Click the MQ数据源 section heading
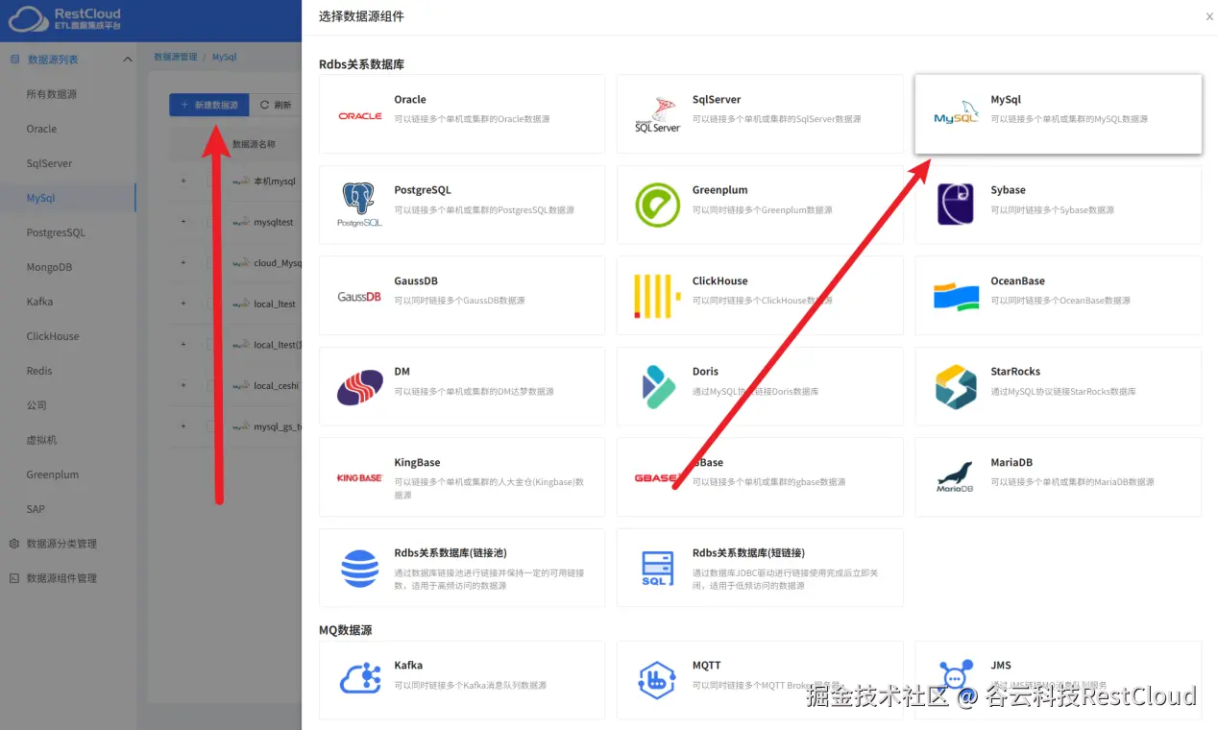Image resolution: width=1218 pixels, height=730 pixels. pos(345,630)
